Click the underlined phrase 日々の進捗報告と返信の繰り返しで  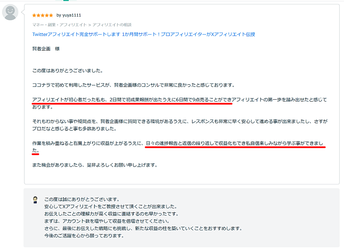click(182, 143)
